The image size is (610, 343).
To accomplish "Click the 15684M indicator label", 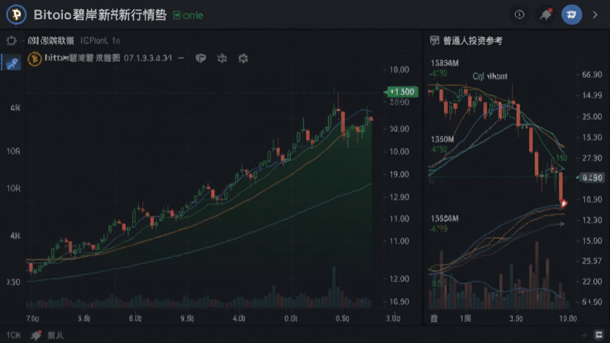I will point(444,219).
